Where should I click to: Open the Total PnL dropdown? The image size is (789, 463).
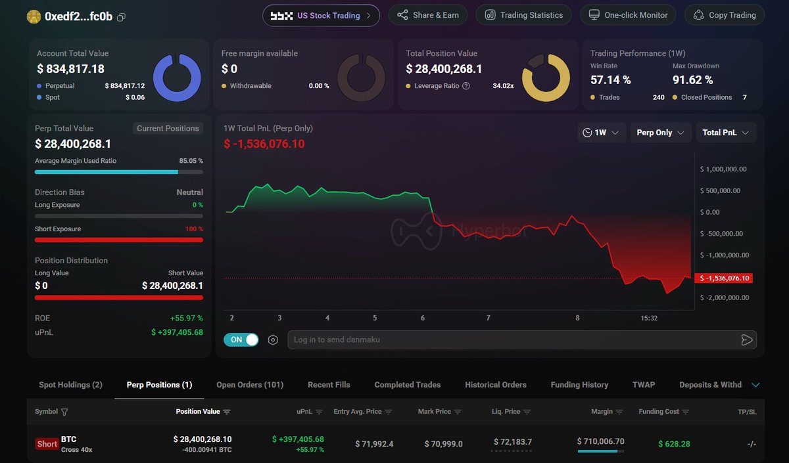[726, 133]
